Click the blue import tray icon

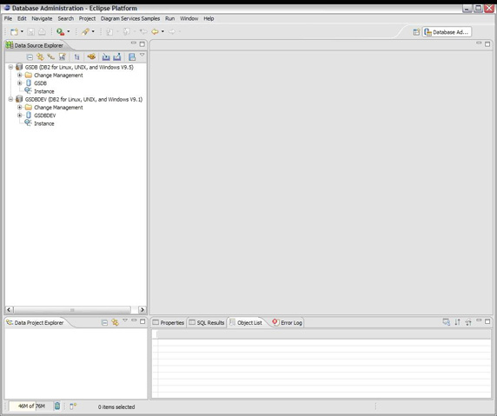tap(106, 57)
